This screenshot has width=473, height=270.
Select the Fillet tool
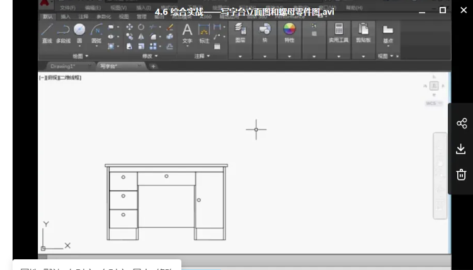pyautogui.click(x=153, y=37)
